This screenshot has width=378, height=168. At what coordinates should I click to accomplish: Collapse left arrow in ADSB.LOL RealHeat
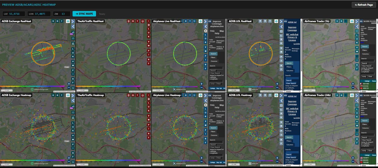(x=281, y=27)
